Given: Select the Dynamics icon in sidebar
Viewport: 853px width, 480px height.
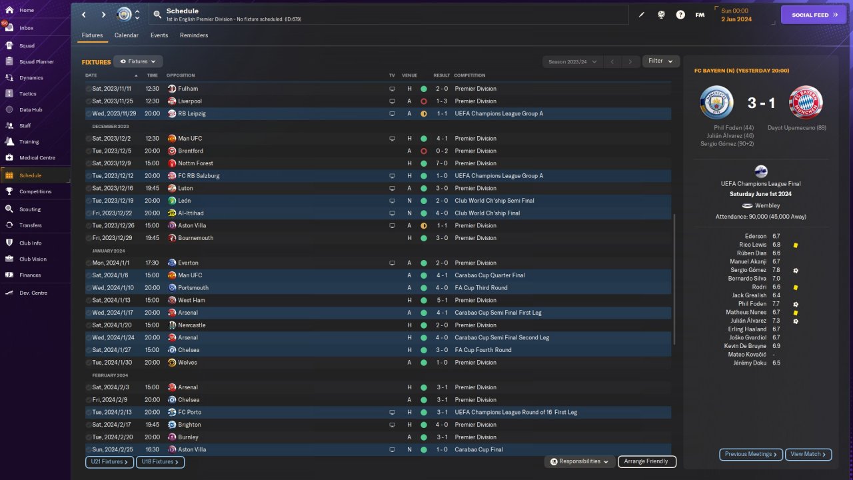Looking at the screenshot, I should (9, 78).
